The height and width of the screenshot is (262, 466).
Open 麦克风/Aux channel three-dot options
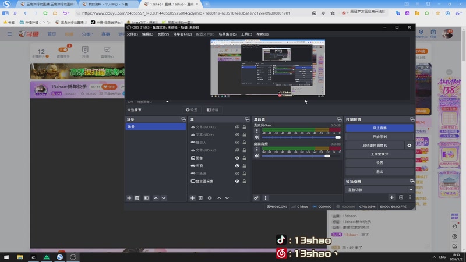257,130
